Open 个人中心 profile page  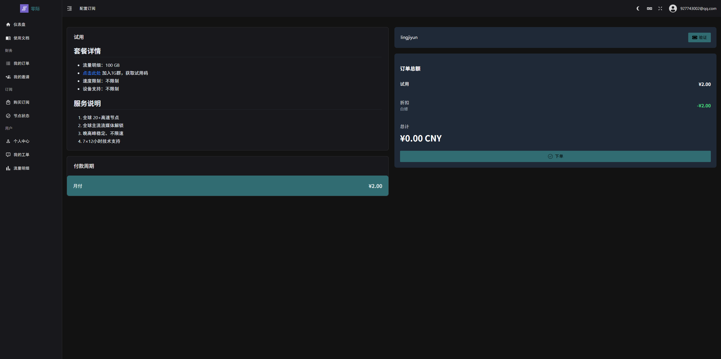[x=21, y=141]
